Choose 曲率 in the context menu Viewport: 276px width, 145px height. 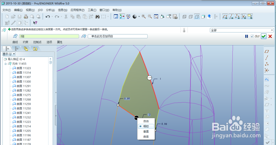(x=146, y=136)
